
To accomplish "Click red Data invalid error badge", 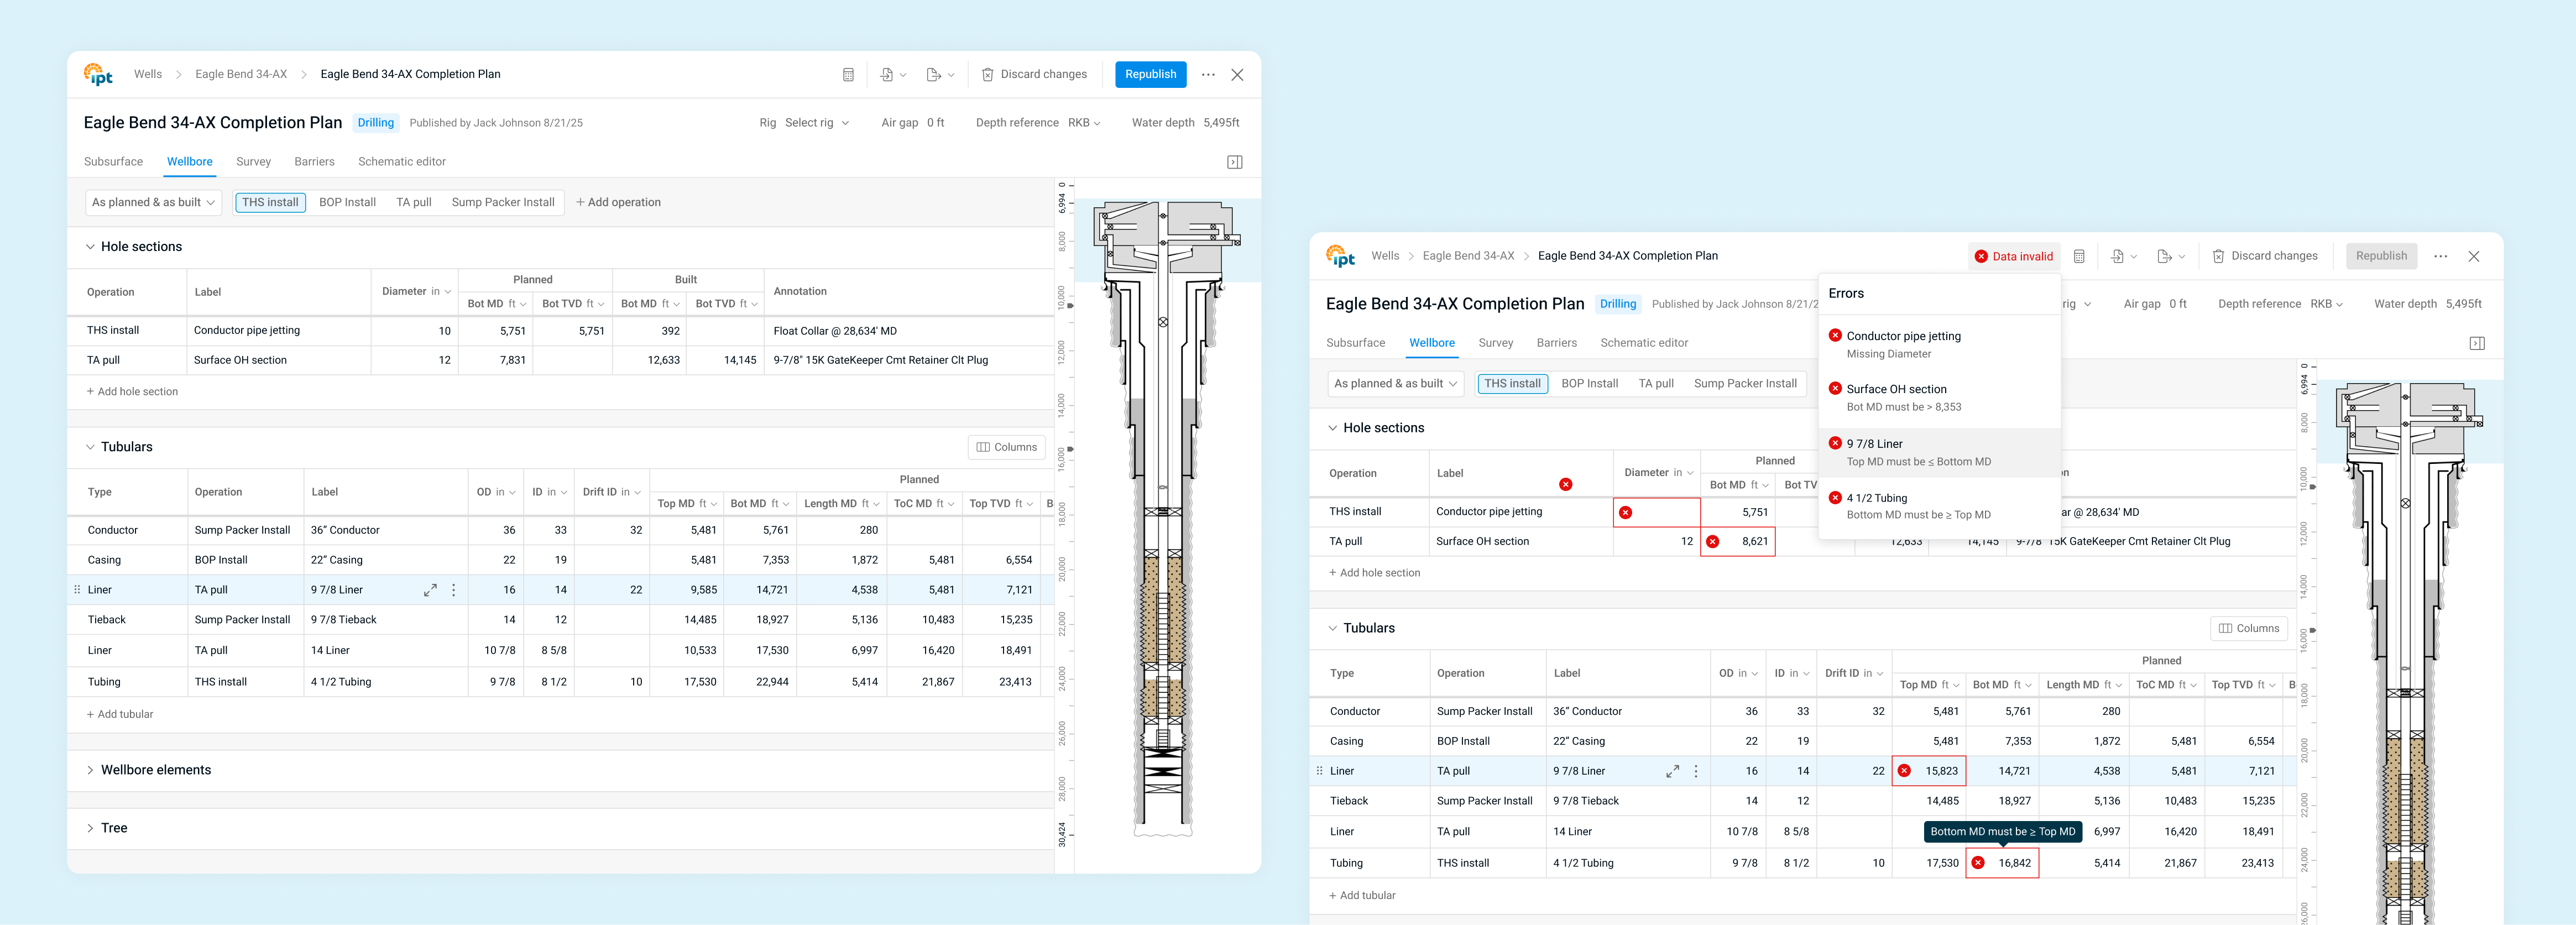I will click(x=2013, y=256).
